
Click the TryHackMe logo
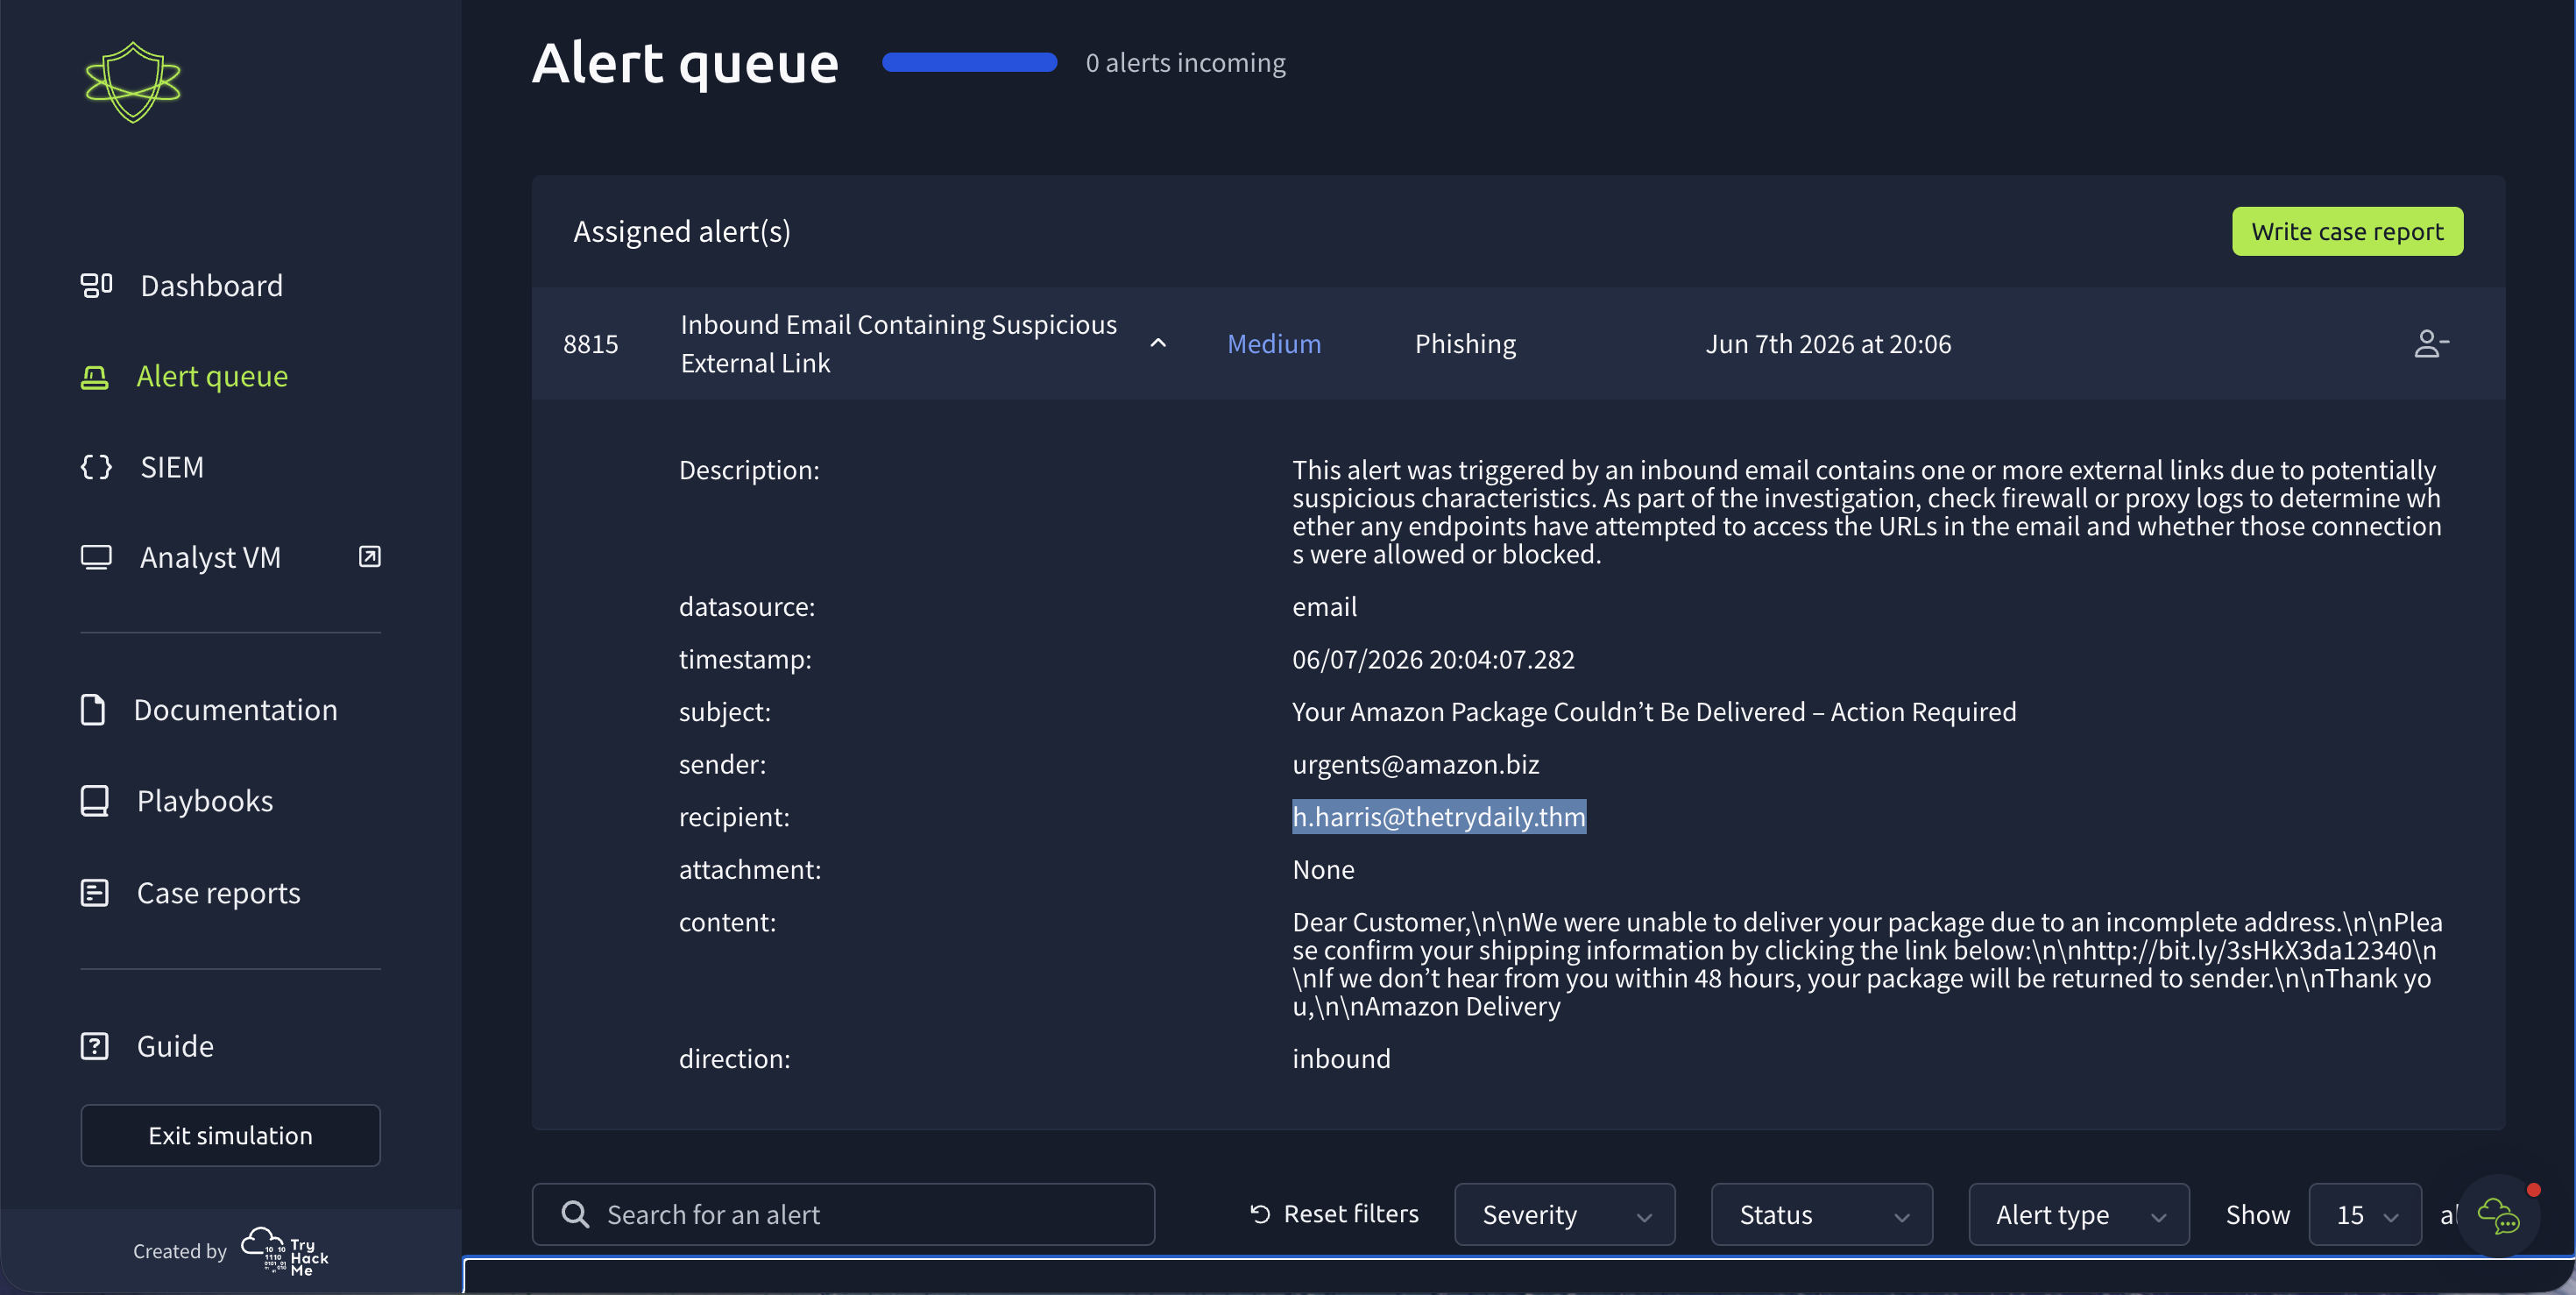tap(285, 1251)
